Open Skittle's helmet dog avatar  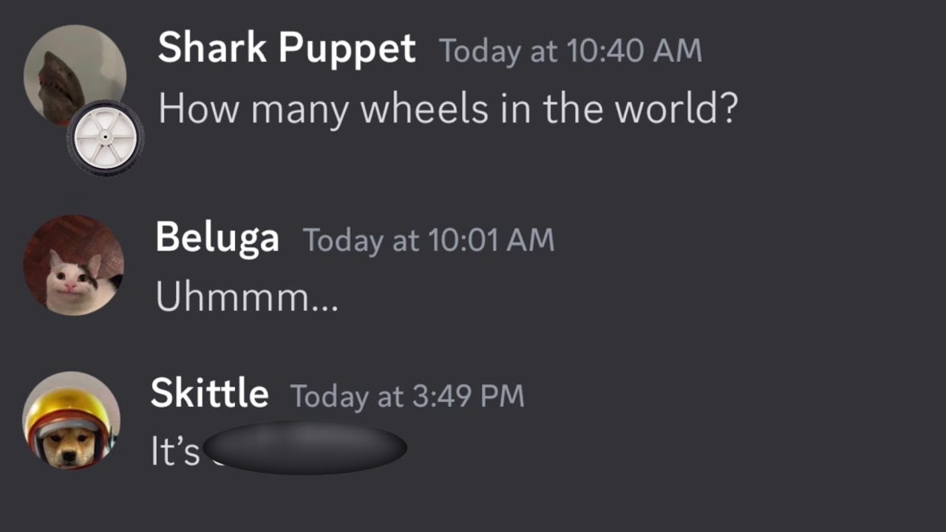[71, 420]
